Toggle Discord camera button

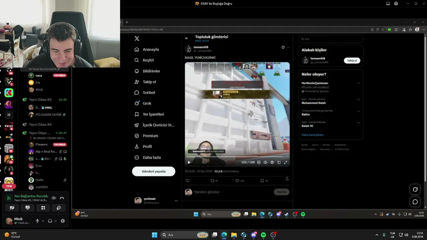(x=12, y=208)
